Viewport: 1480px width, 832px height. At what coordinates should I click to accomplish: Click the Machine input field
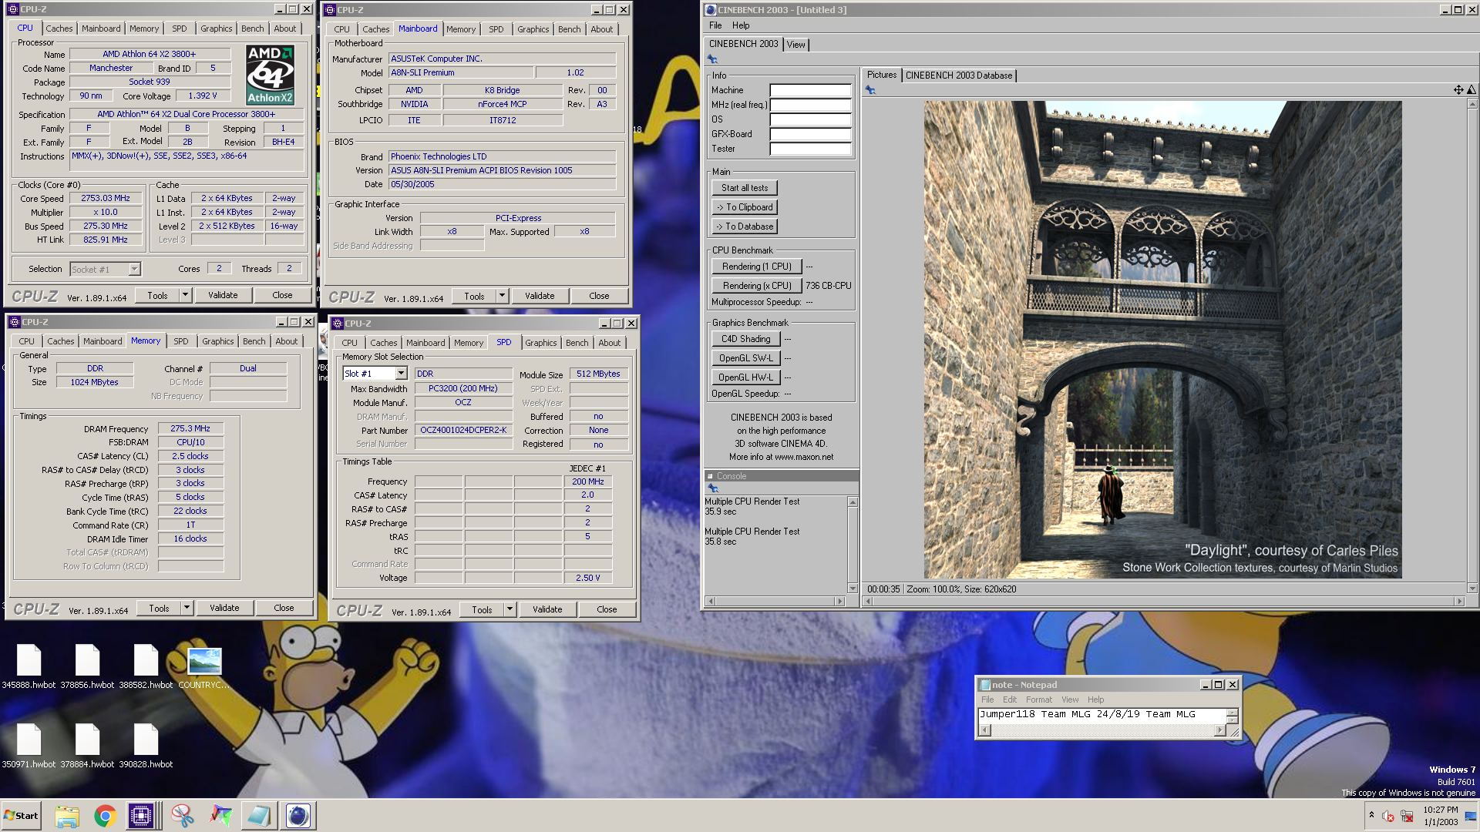tap(810, 90)
